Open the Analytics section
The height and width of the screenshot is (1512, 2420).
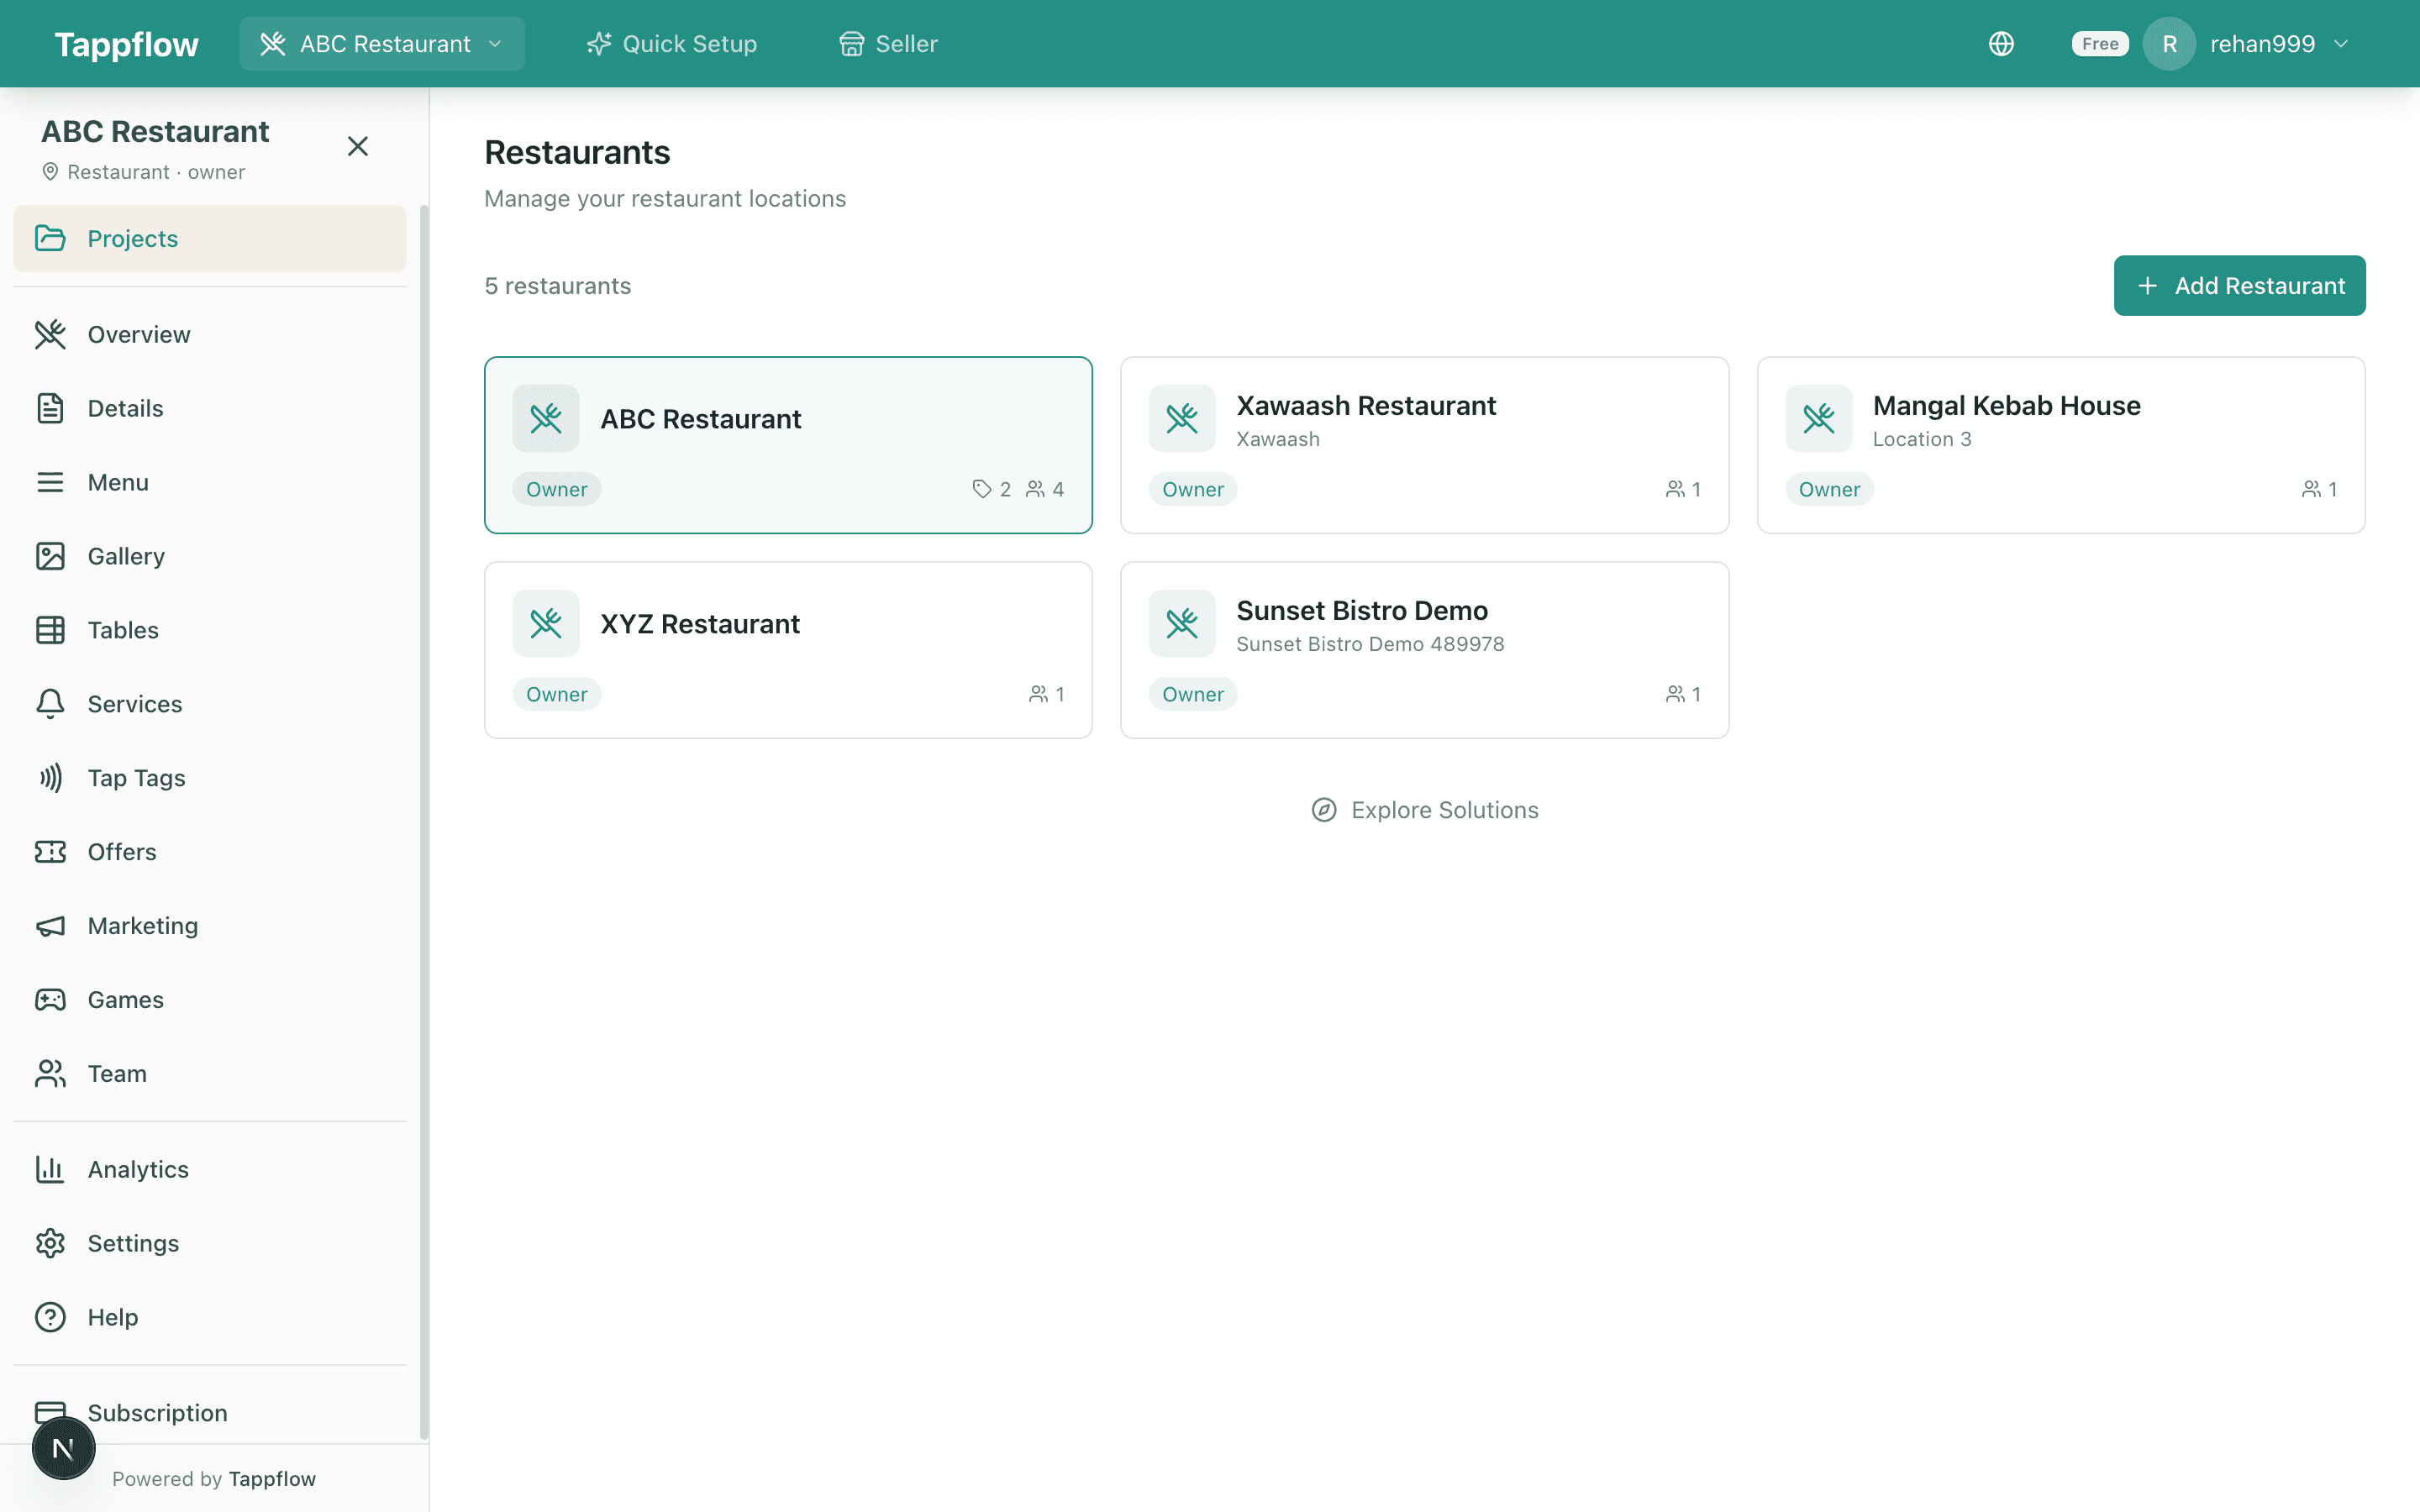[137, 1168]
